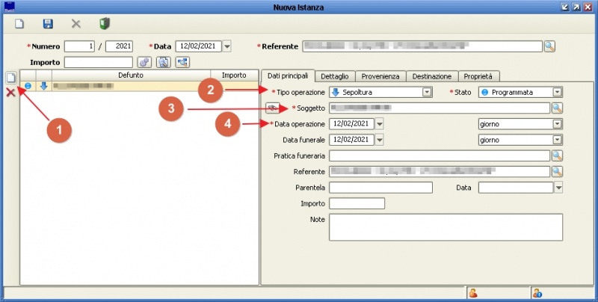Add a new defunto row with the page icon
This screenshot has height=302, width=598.
click(x=10, y=77)
